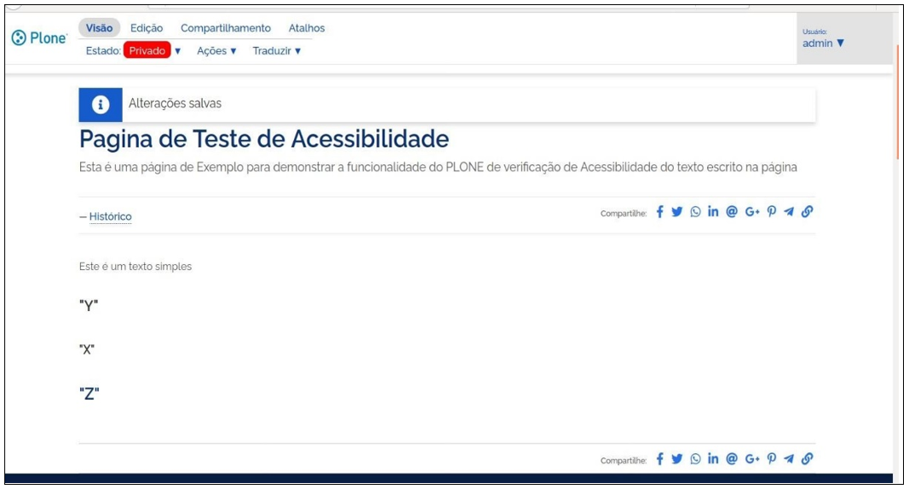Share via WhatsApp from the top share bar

[695, 212]
